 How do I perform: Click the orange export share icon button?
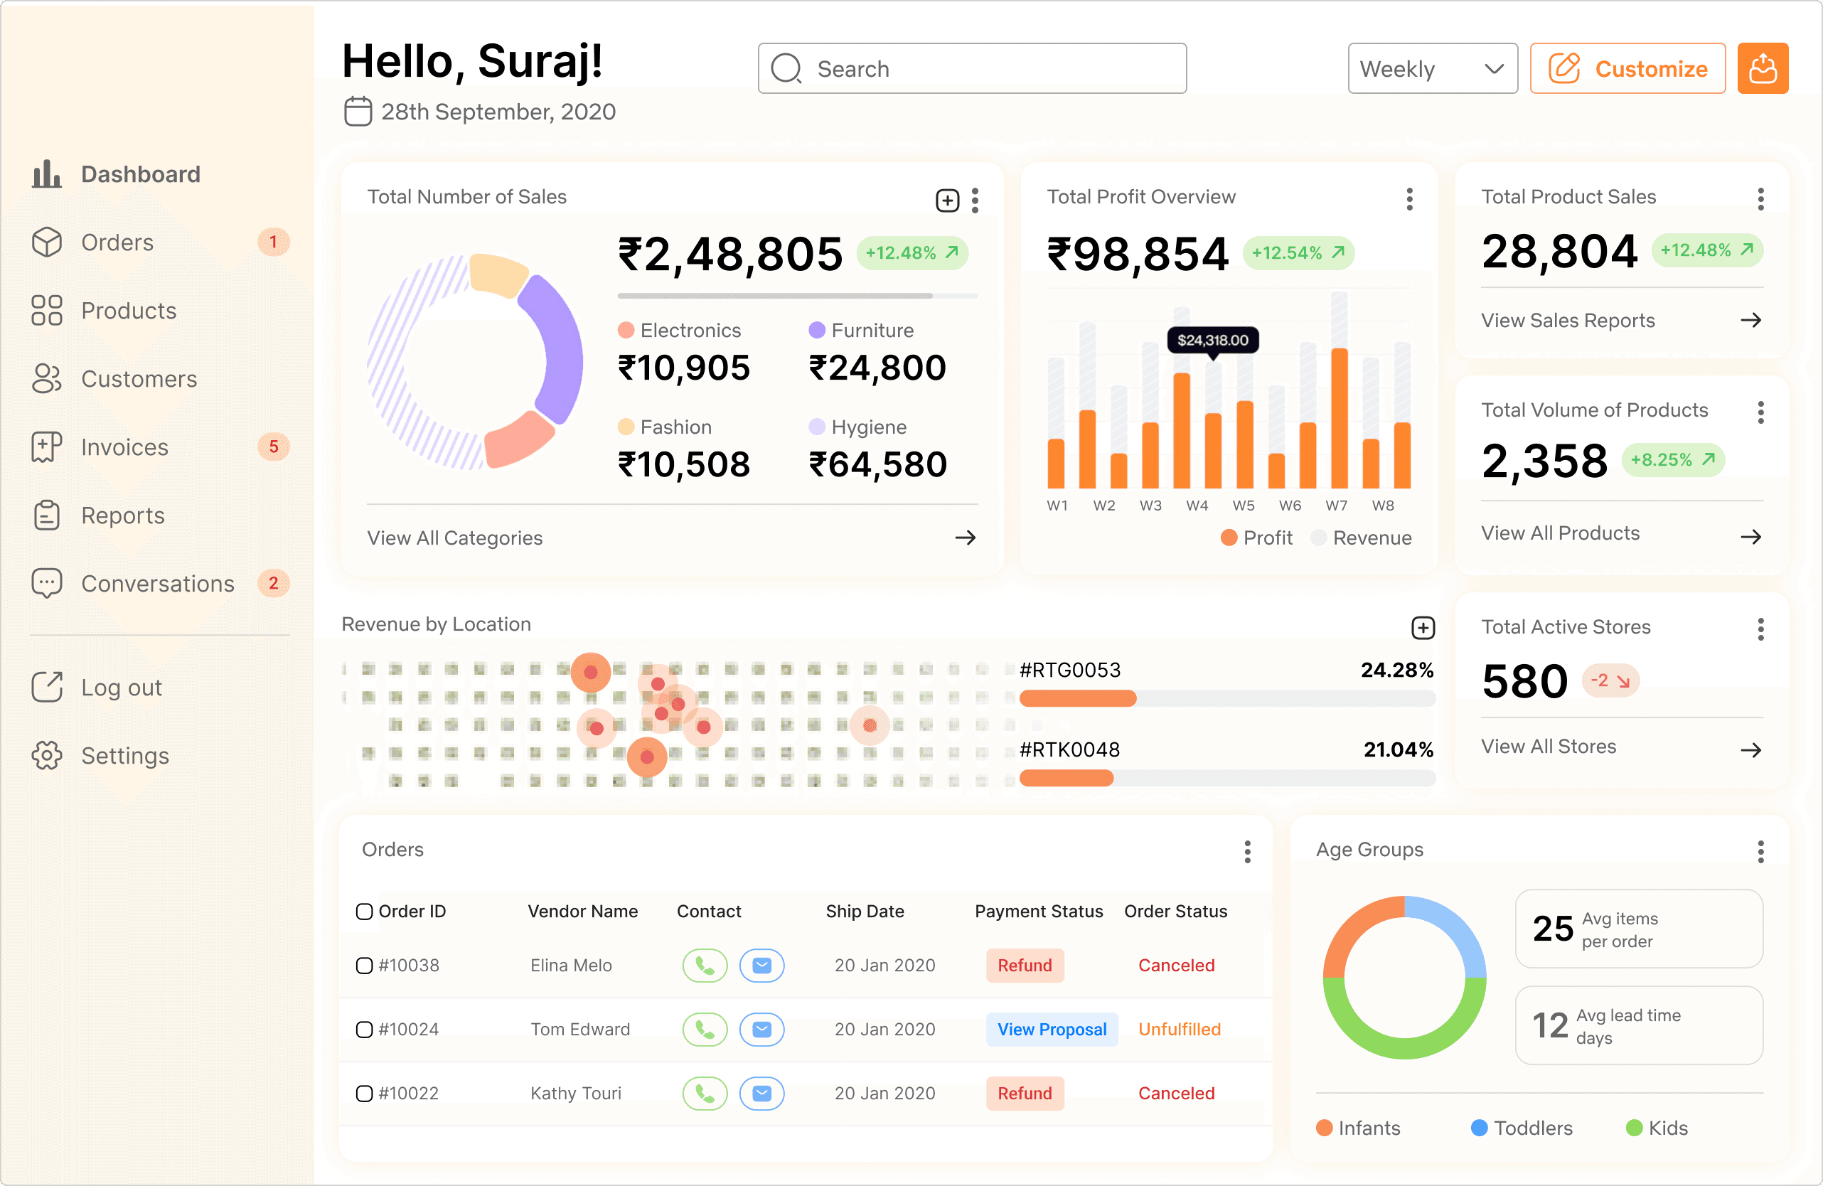coord(1762,69)
